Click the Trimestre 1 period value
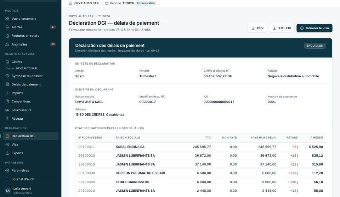The image size is (340, 197). (x=148, y=76)
